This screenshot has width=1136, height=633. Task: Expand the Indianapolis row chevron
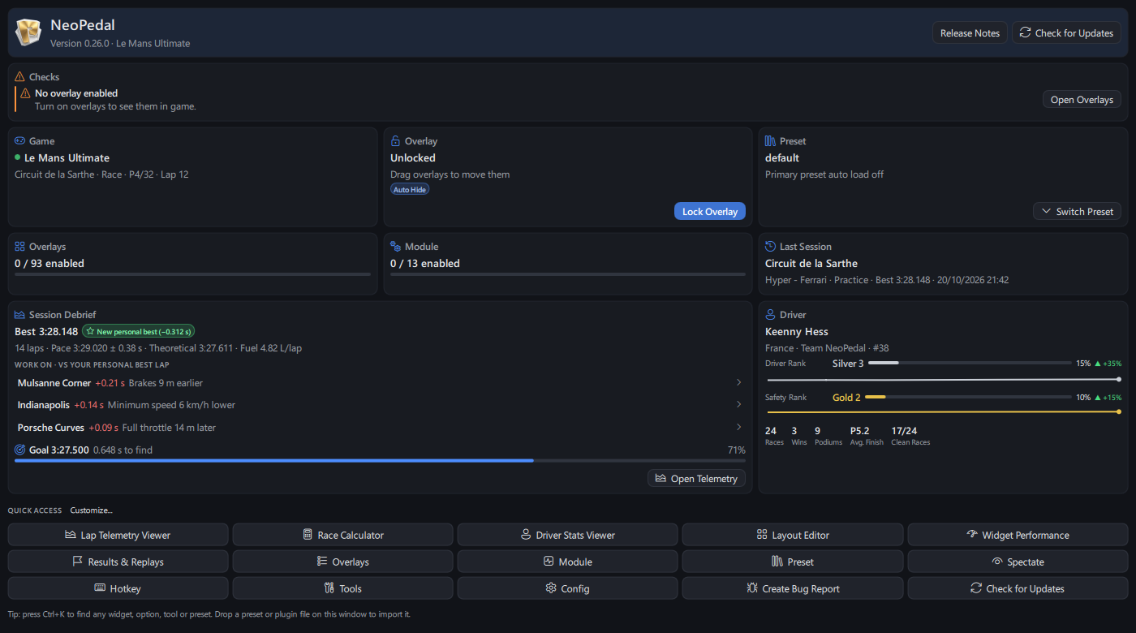[x=738, y=404]
